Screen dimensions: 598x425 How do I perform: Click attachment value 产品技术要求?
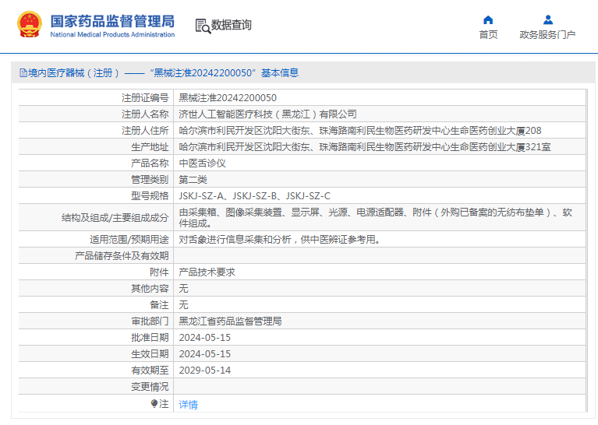coord(207,272)
